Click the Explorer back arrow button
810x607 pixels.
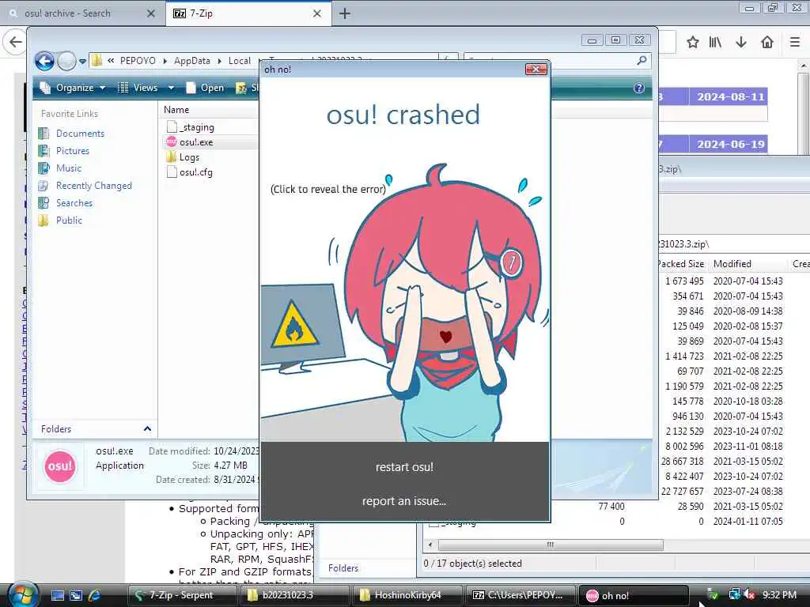click(44, 62)
